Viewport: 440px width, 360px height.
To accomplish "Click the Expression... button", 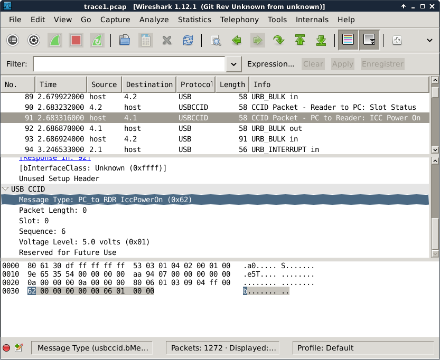I will pyautogui.click(x=270, y=64).
